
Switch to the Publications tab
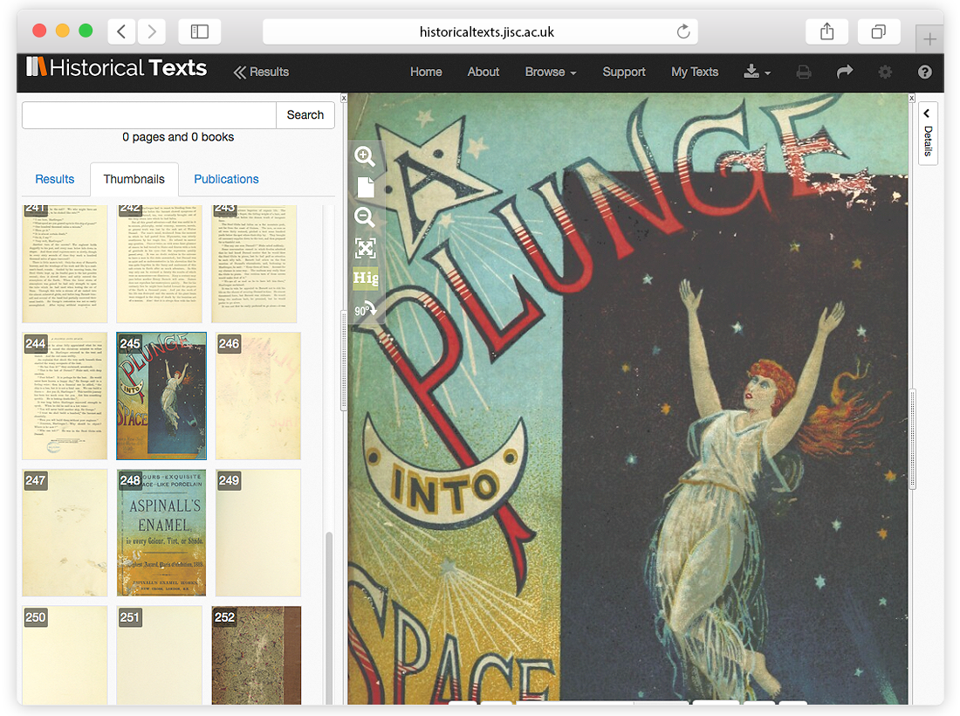[227, 179]
